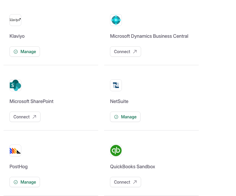Select the Klaviyo name text
The height and width of the screenshot is (196, 236).
click(17, 36)
